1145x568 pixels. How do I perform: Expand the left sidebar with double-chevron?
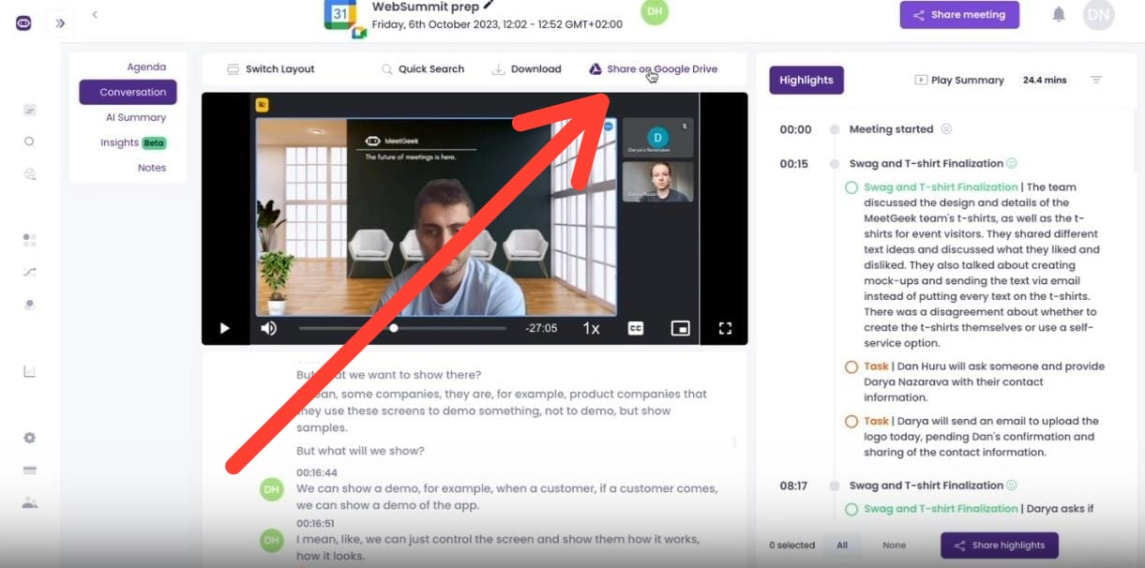click(x=60, y=23)
